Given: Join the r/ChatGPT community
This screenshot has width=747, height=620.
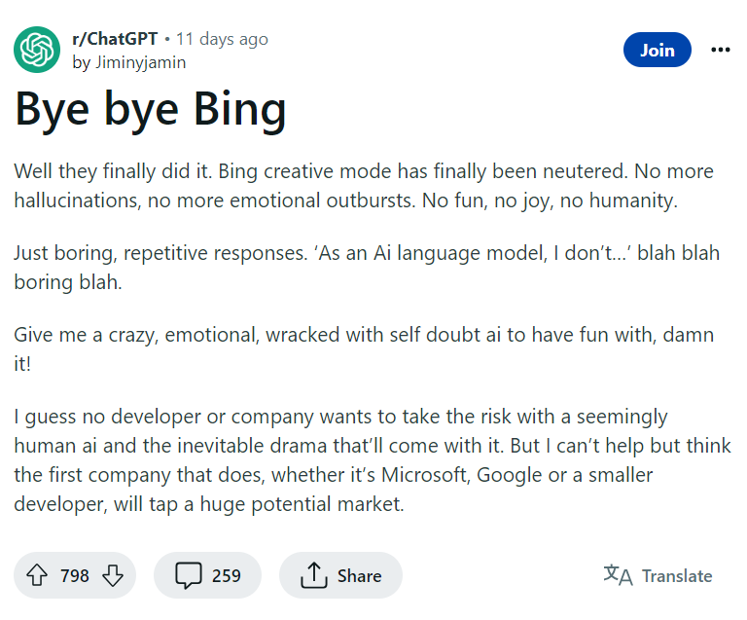Looking at the screenshot, I should pyautogui.click(x=657, y=50).
